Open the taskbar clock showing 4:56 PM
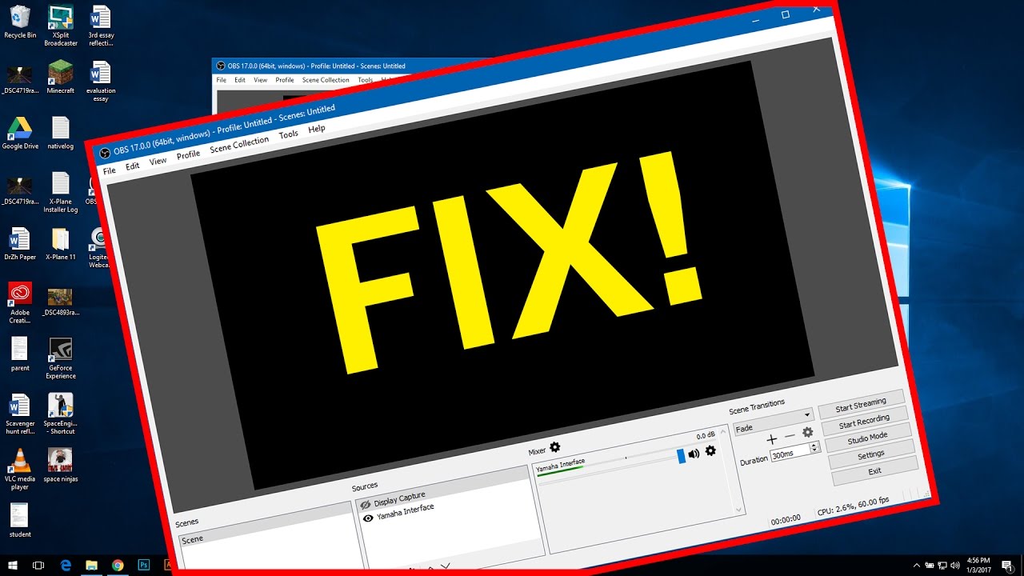This screenshot has height=576, width=1024. tap(978, 565)
